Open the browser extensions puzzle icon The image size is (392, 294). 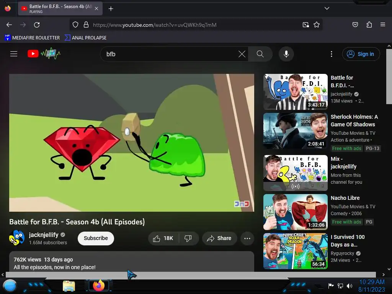(x=369, y=24)
